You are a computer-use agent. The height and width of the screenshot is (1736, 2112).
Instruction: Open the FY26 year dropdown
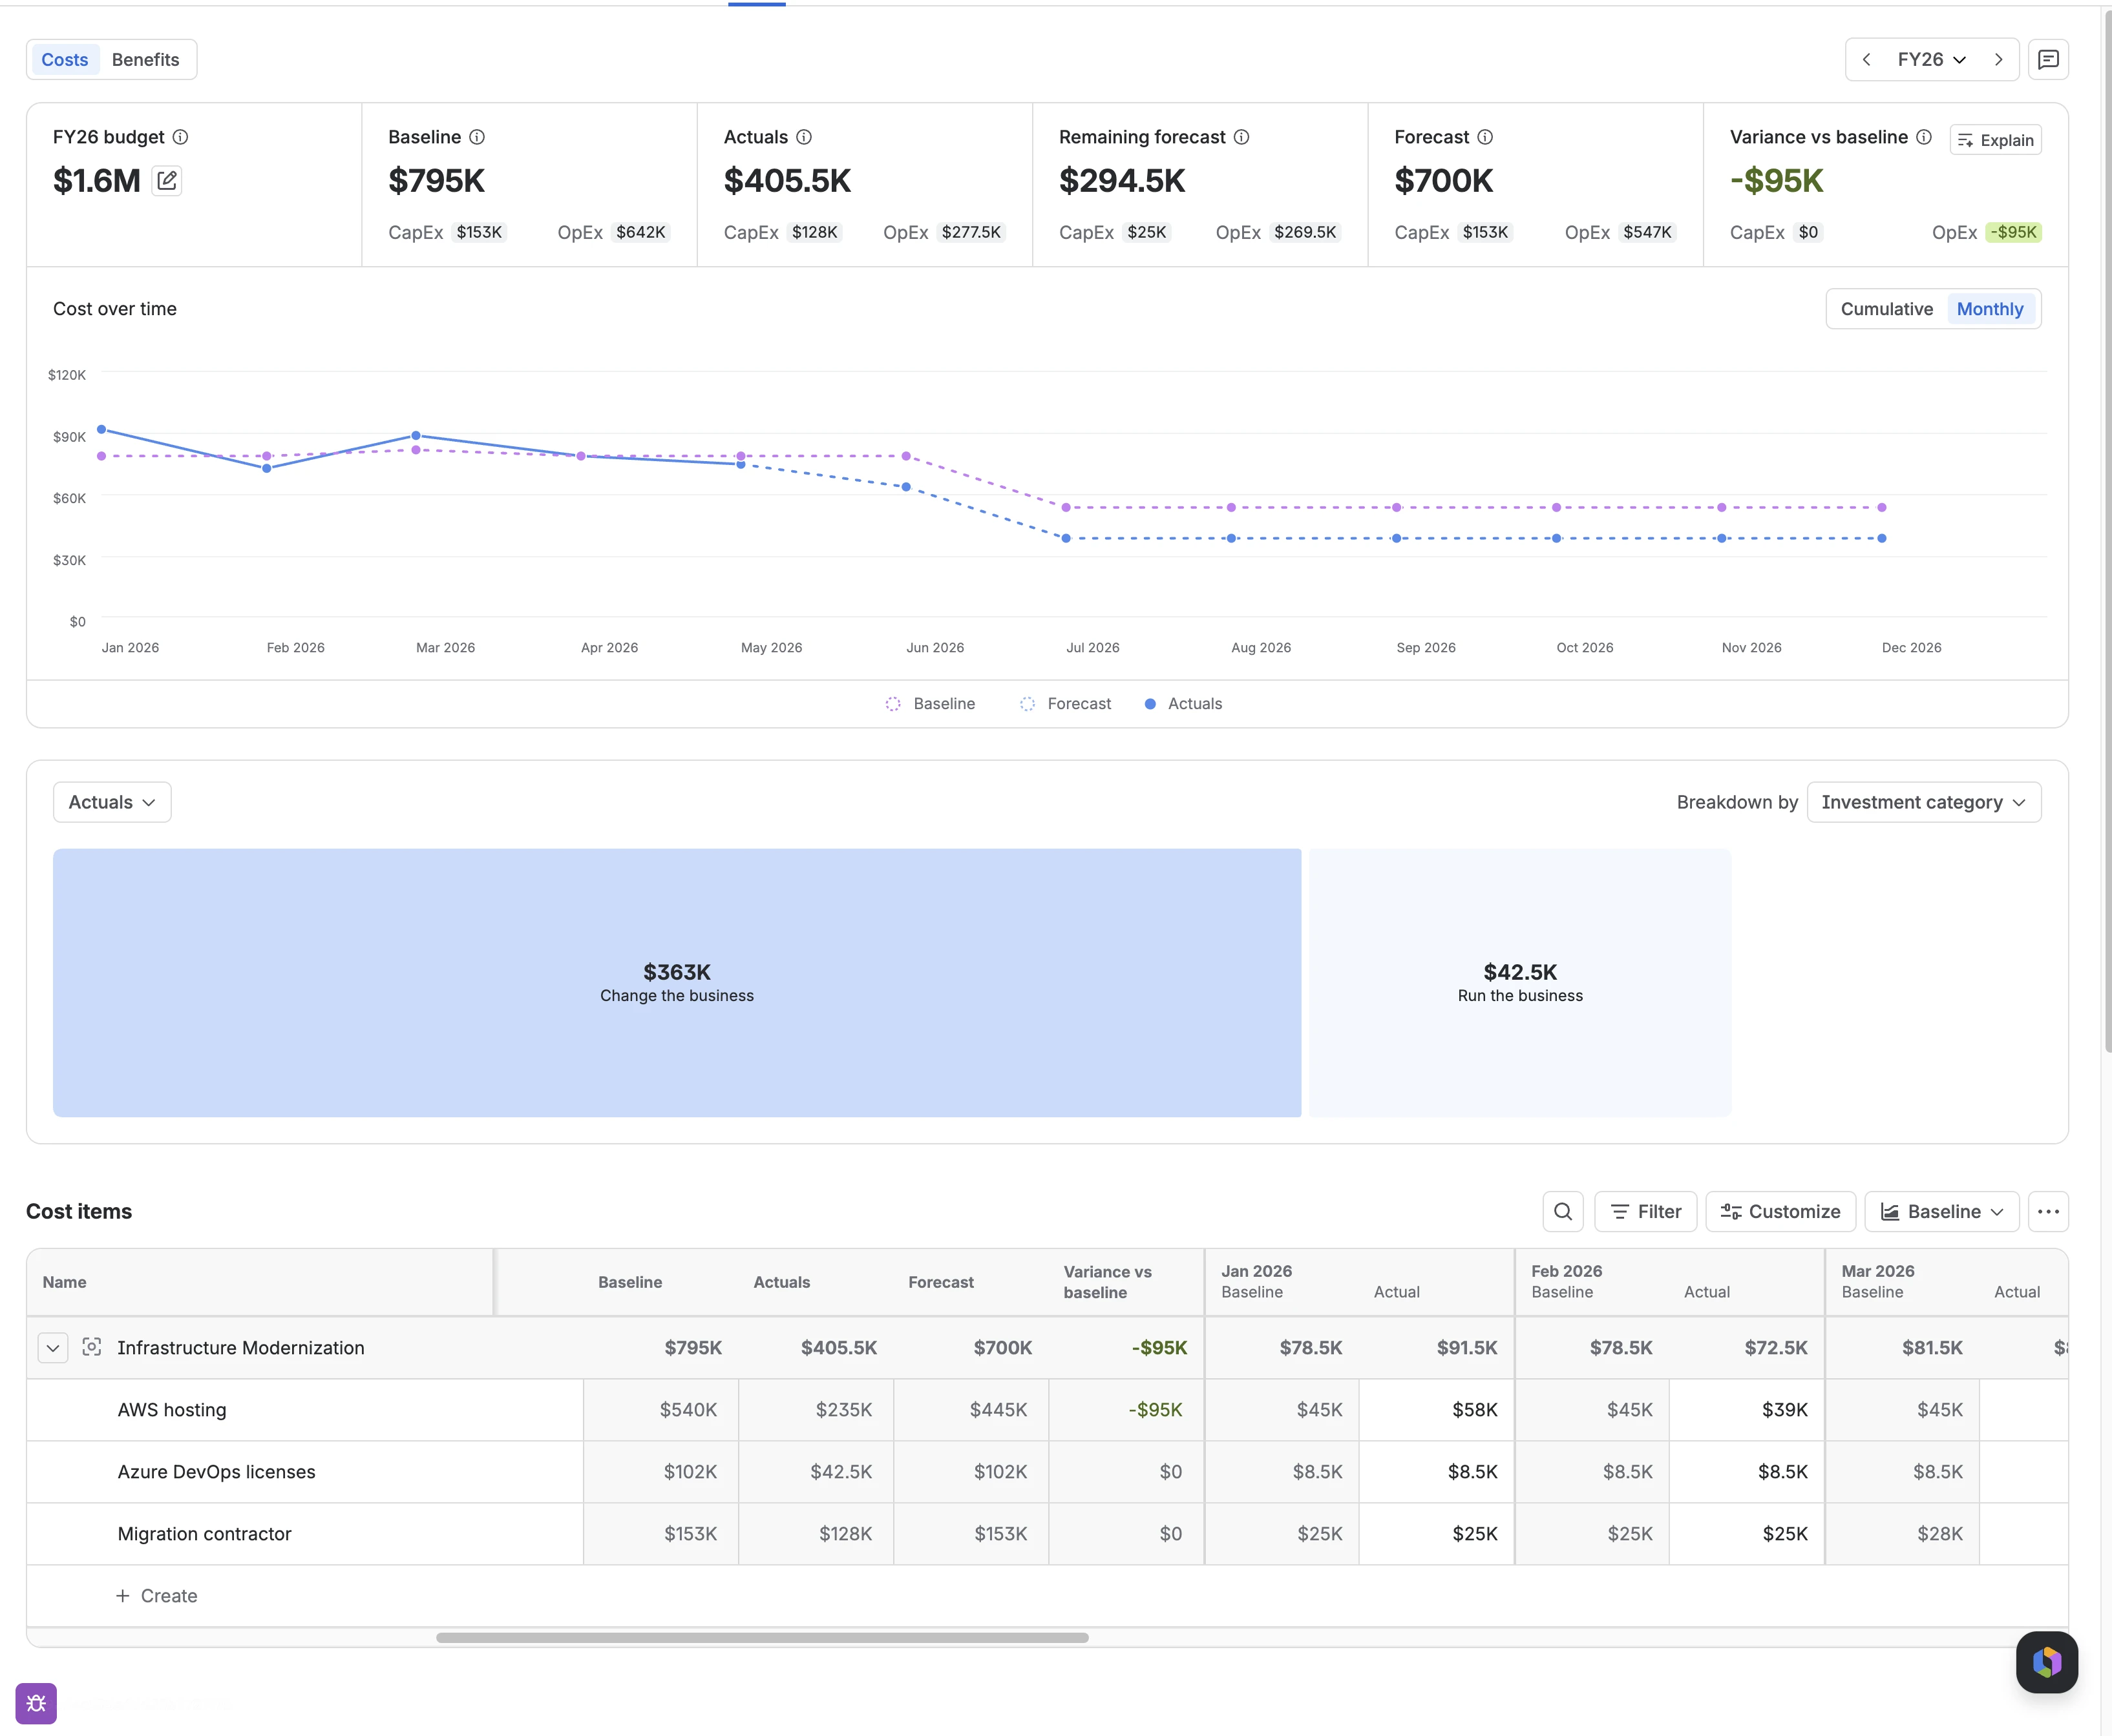1932,59
